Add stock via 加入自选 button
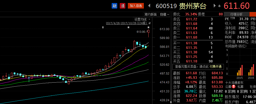256x104 pixels. pos(136,6)
